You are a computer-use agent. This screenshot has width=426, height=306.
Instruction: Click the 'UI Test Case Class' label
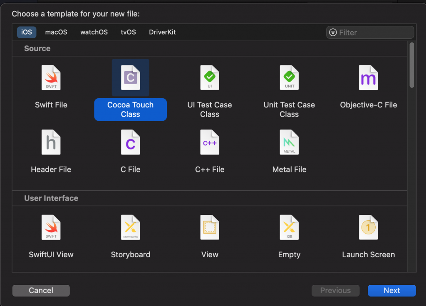pos(210,109)
